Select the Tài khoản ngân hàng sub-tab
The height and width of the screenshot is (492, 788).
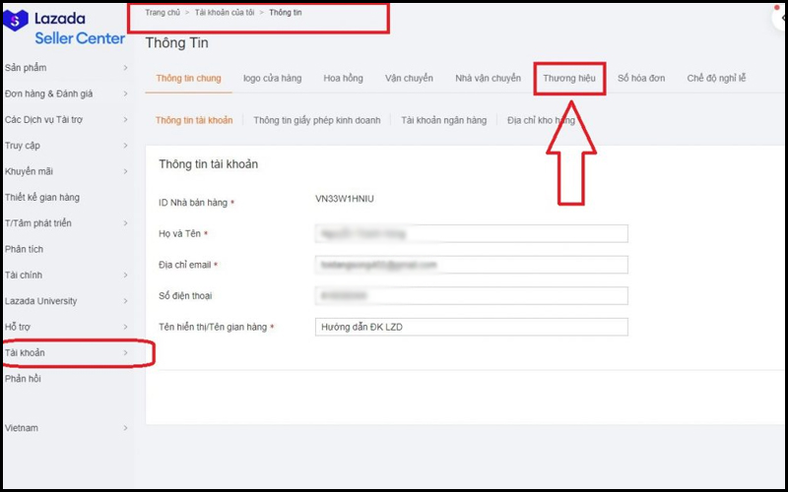[x=443, y=120]
